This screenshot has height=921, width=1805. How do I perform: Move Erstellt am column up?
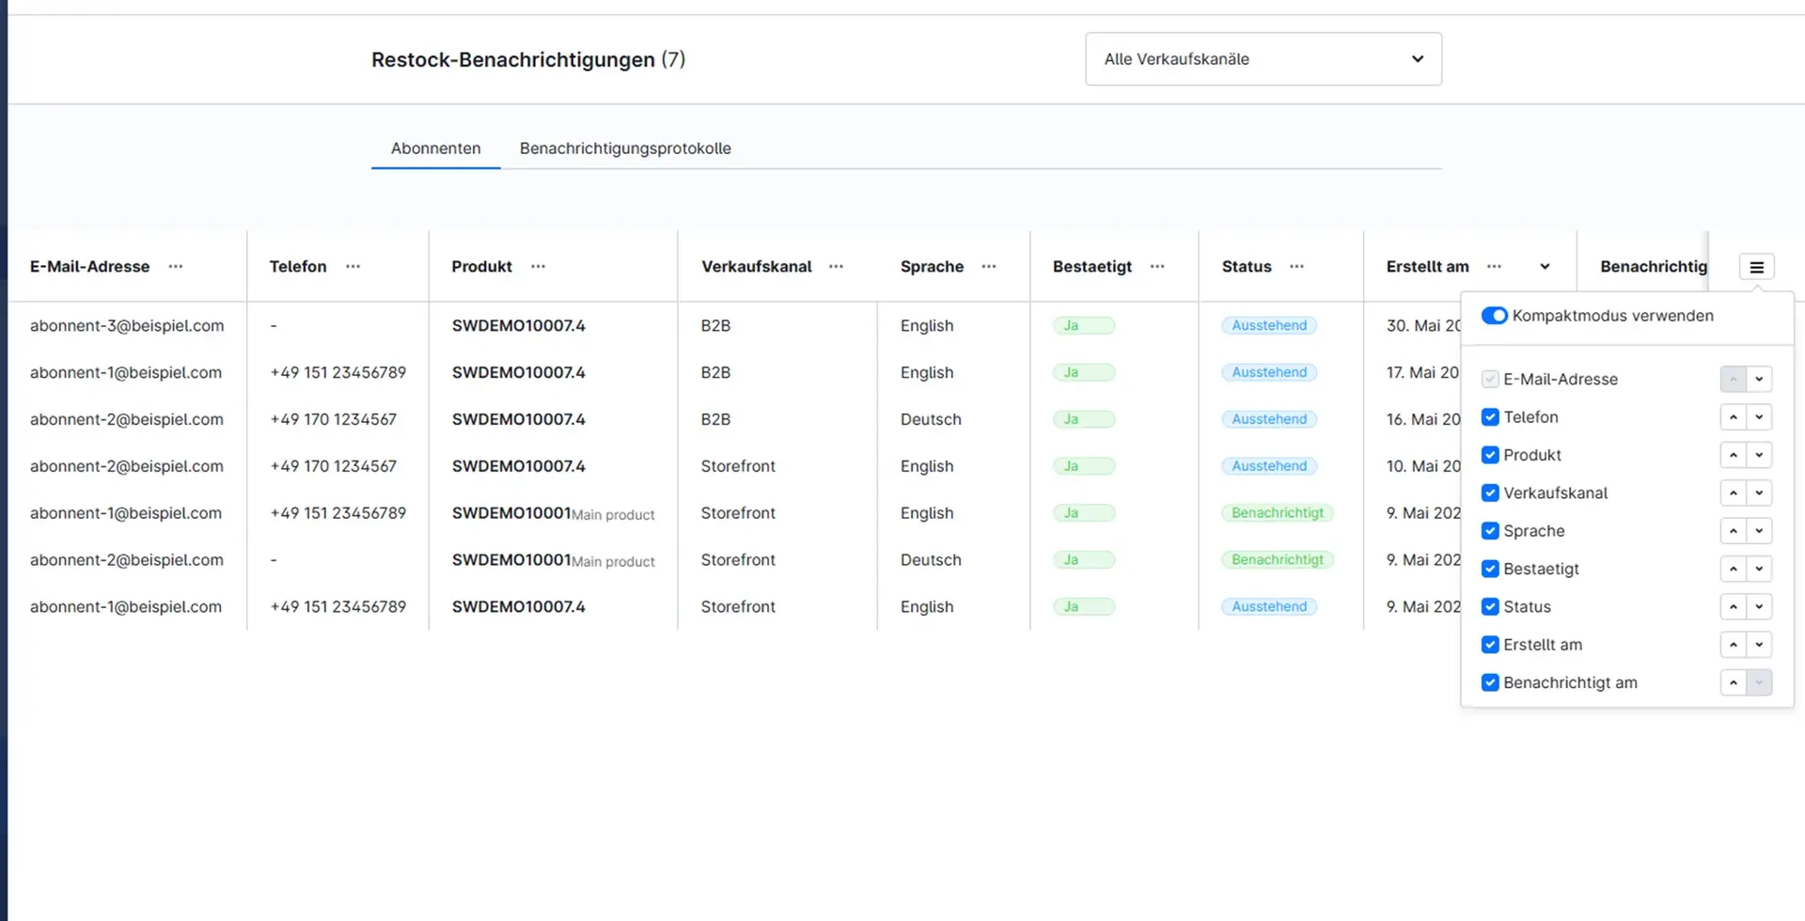1733,645
